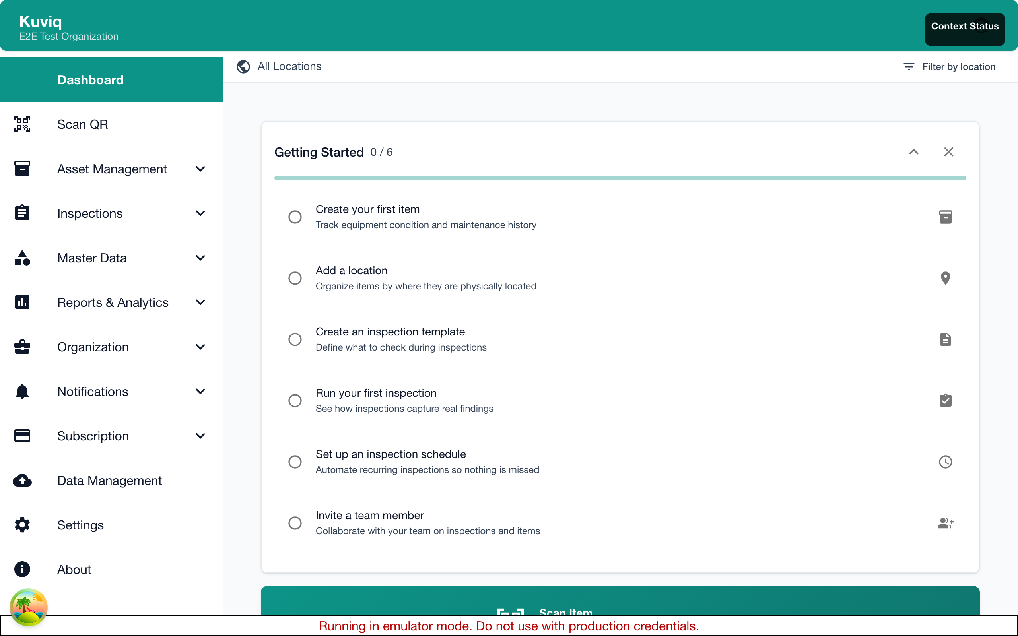Image resolution: width=1018 pixels, height=636 pixels.
Task: Click the Scan QR code icon
Action: [x=22, y=124]
